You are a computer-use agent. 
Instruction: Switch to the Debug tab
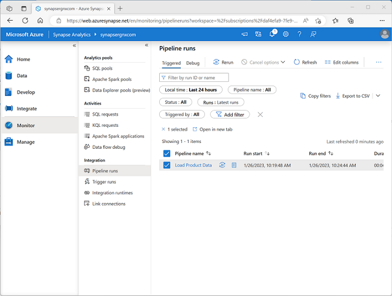(x=193, y=63)
